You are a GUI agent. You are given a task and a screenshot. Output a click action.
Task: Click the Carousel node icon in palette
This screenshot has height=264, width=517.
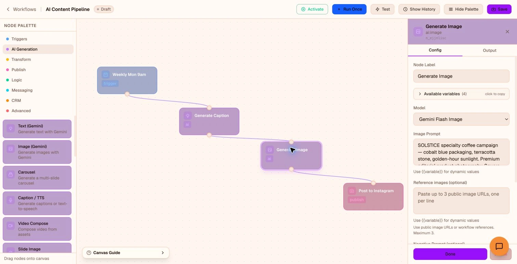pyautogui.click(x=11, y=175)
